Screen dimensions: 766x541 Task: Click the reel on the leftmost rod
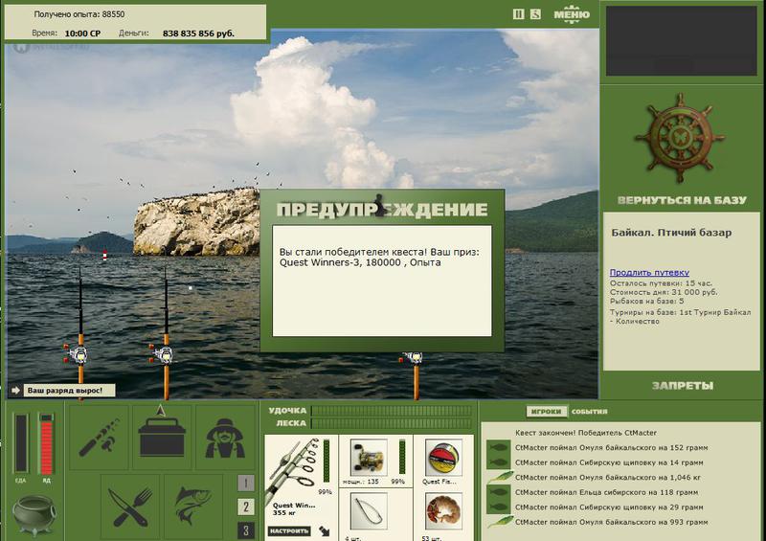pyautogui.click(x=78, y=353)
